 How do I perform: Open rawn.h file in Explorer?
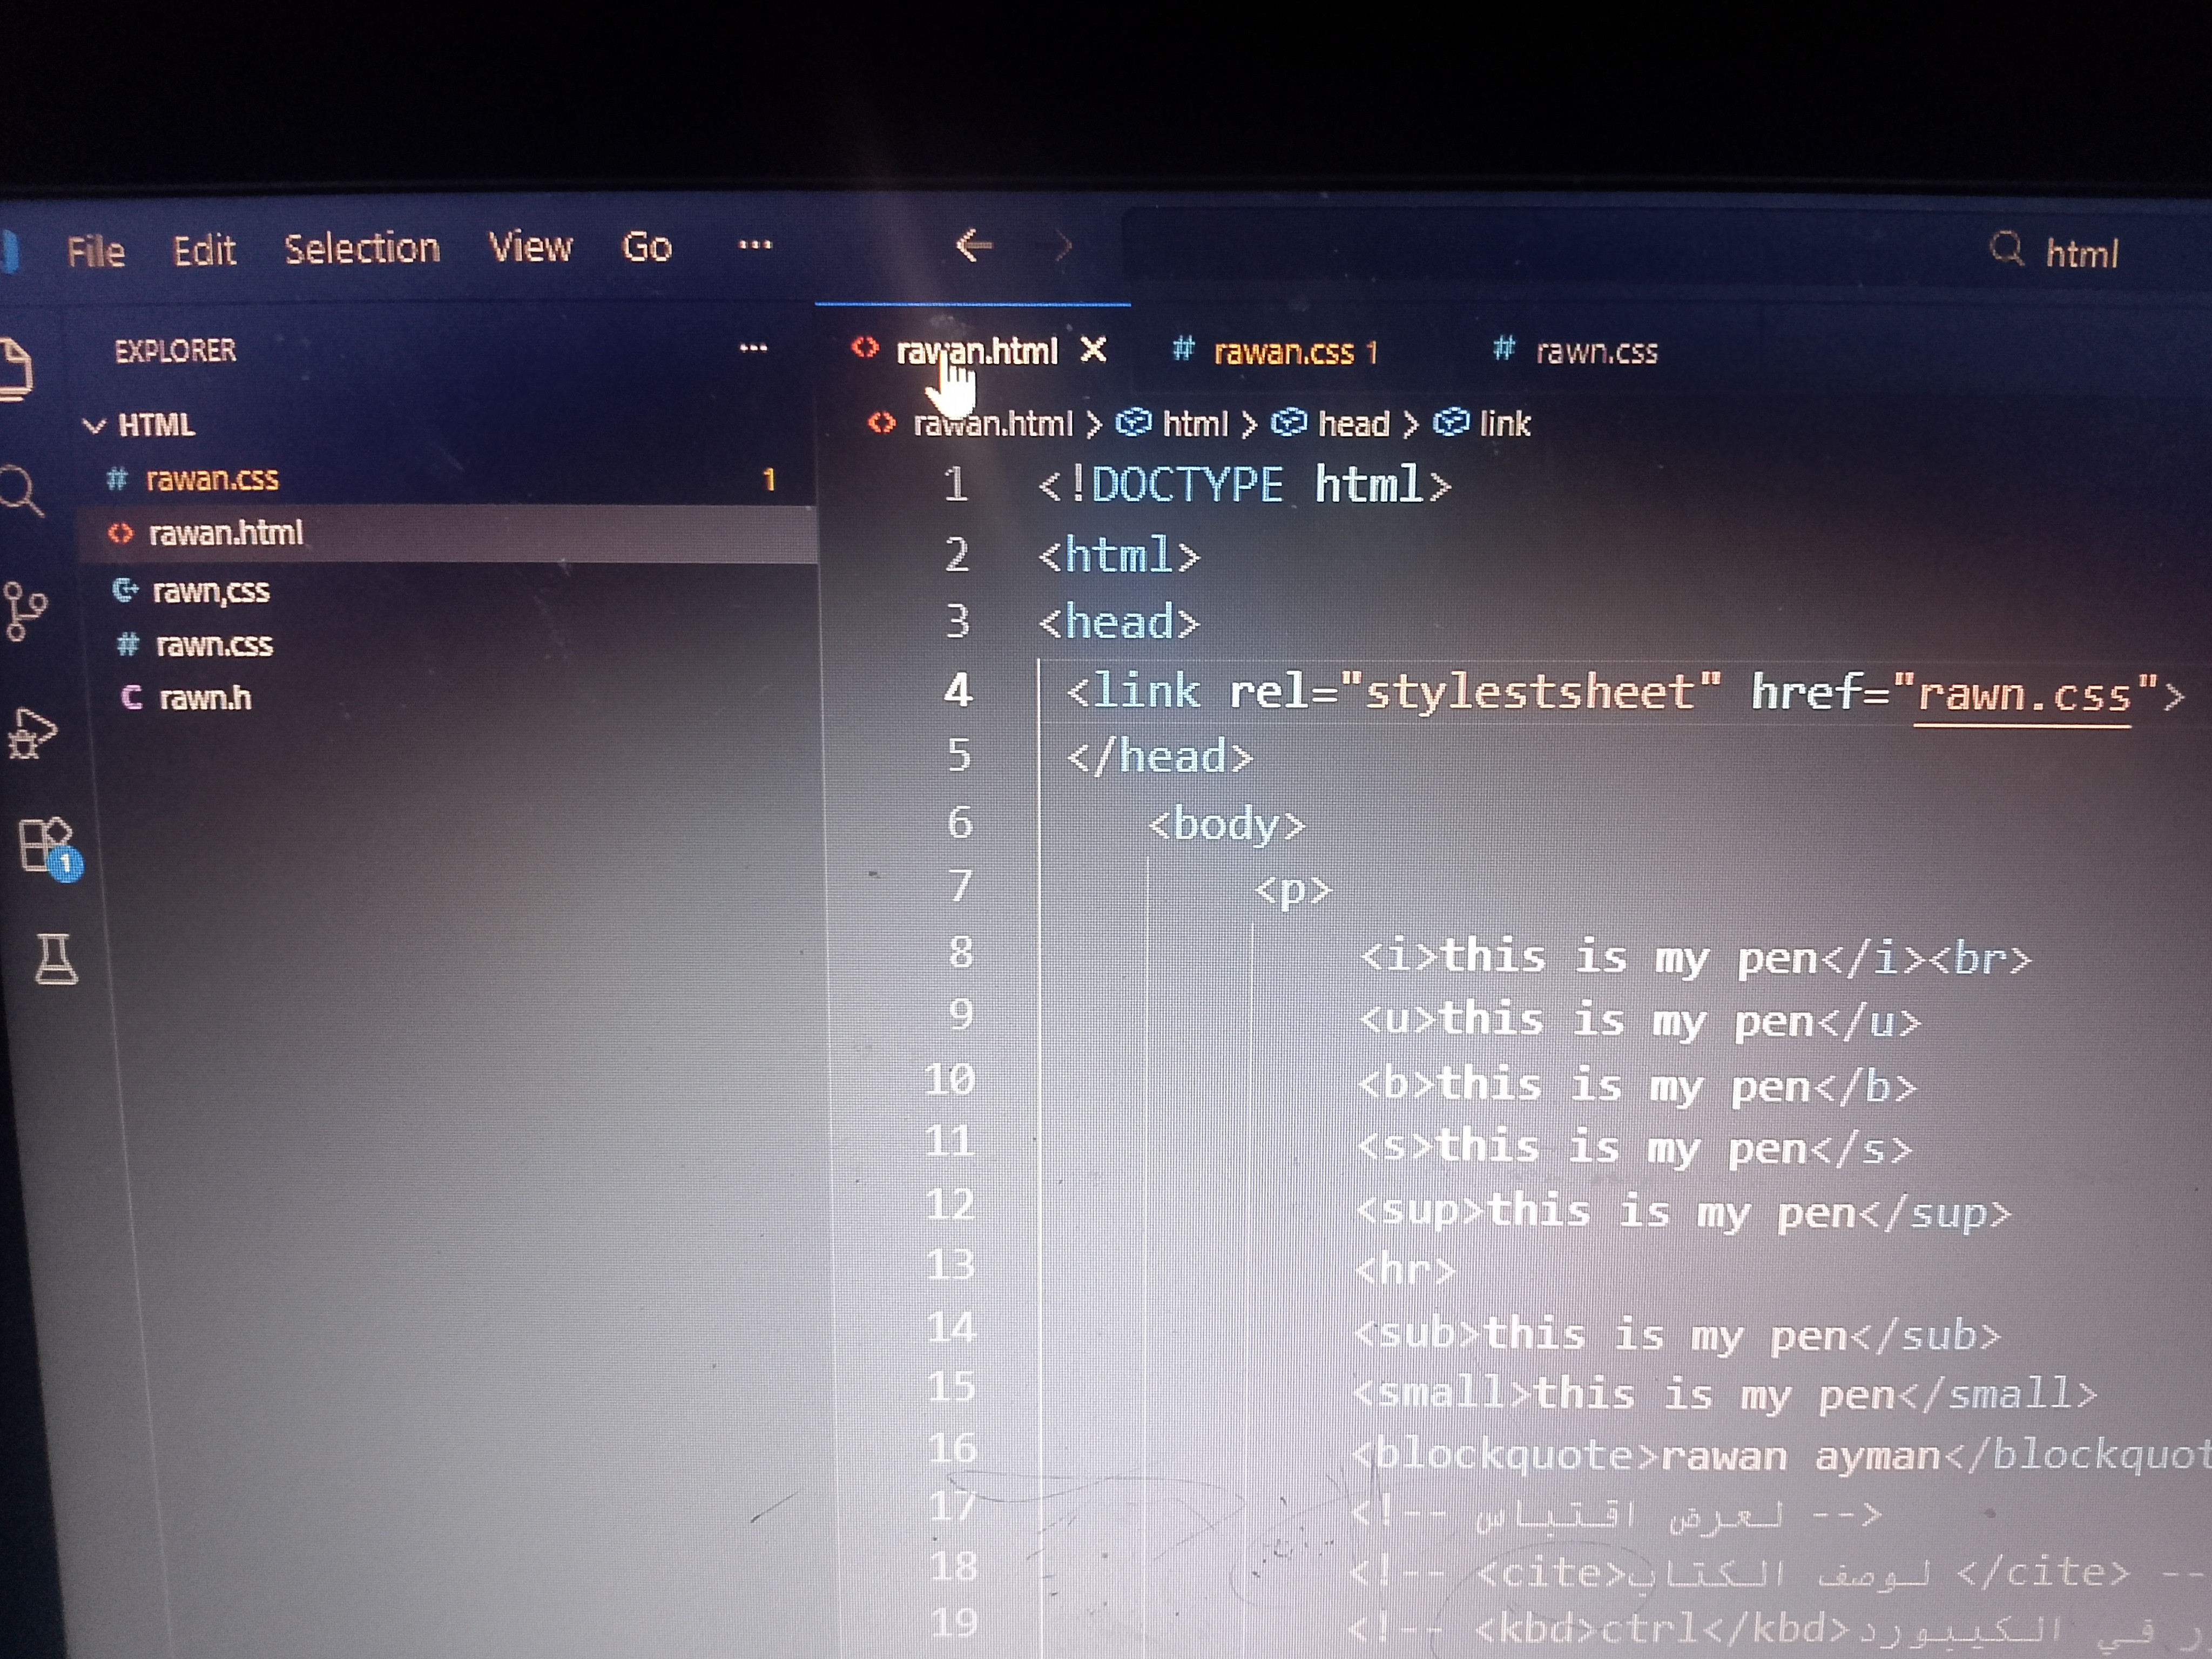tap(205, 697)
